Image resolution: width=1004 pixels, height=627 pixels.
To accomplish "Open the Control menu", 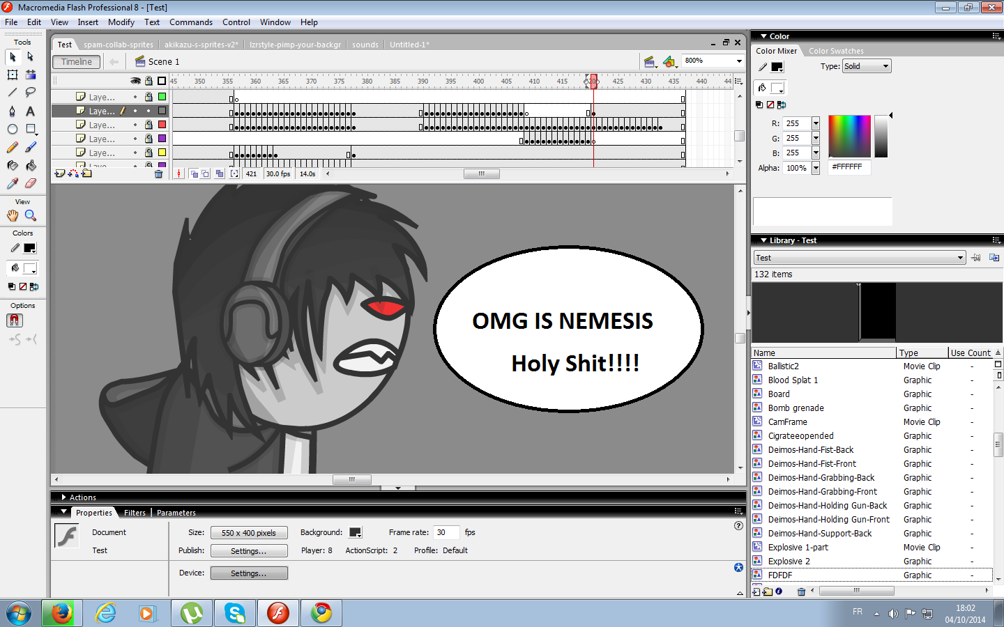I will [x=236, y=22].
